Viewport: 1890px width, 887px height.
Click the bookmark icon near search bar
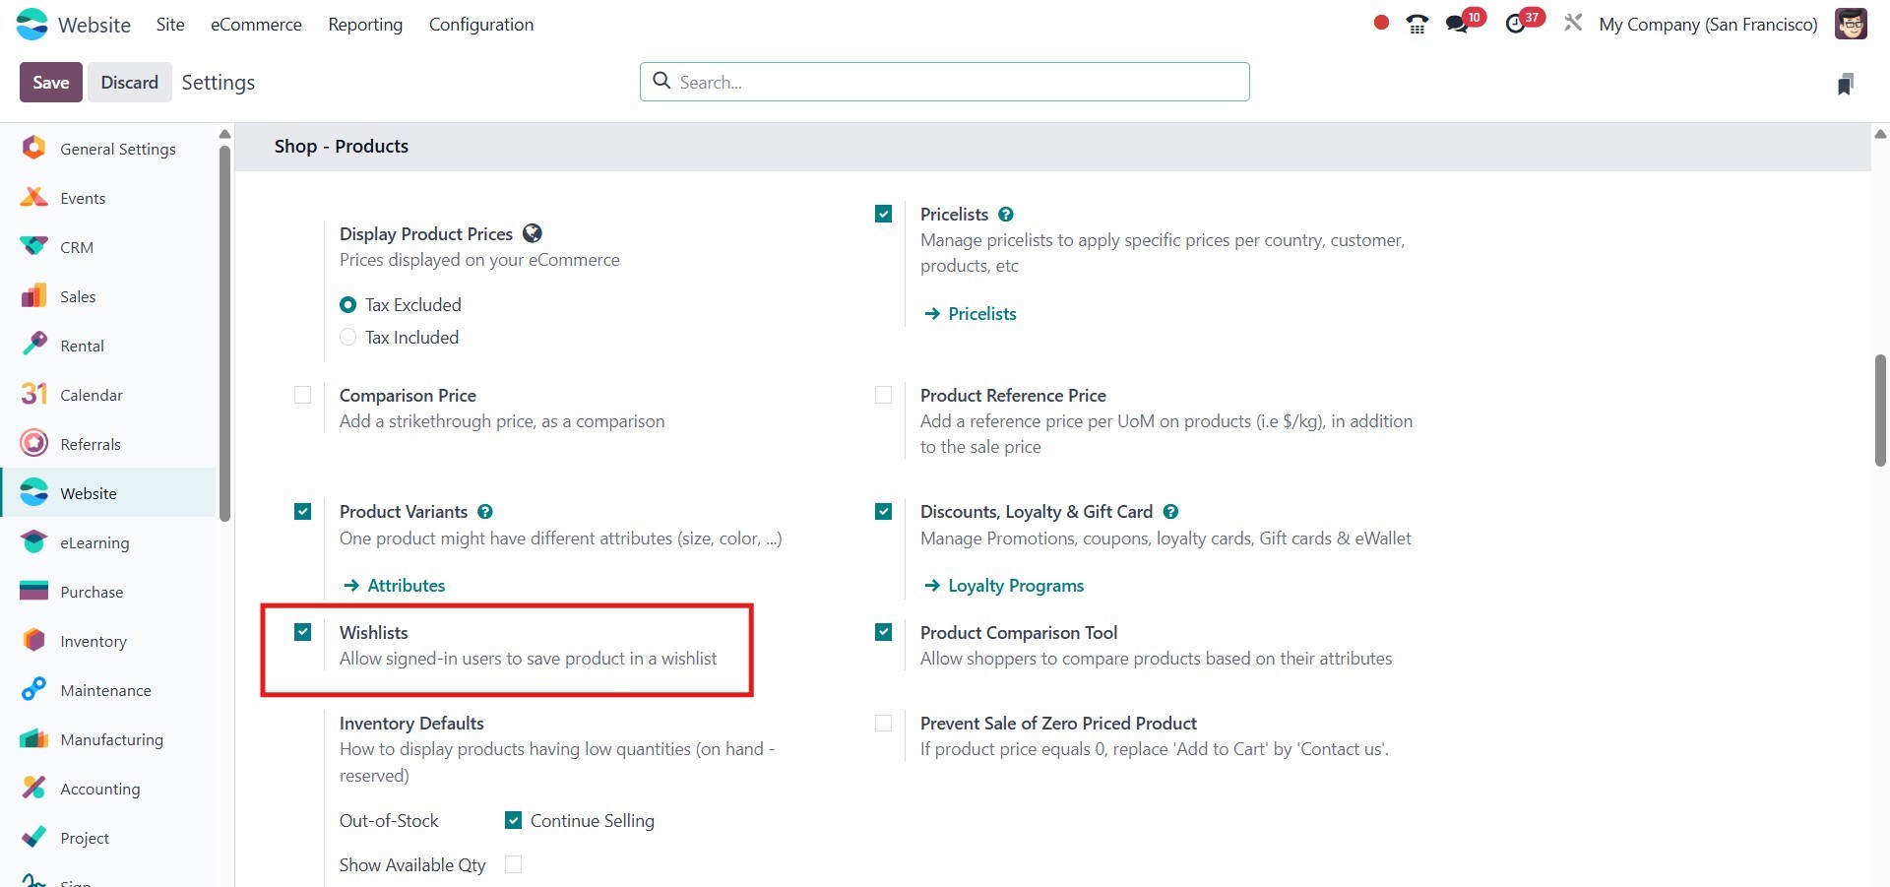(x=1845, y=85)
